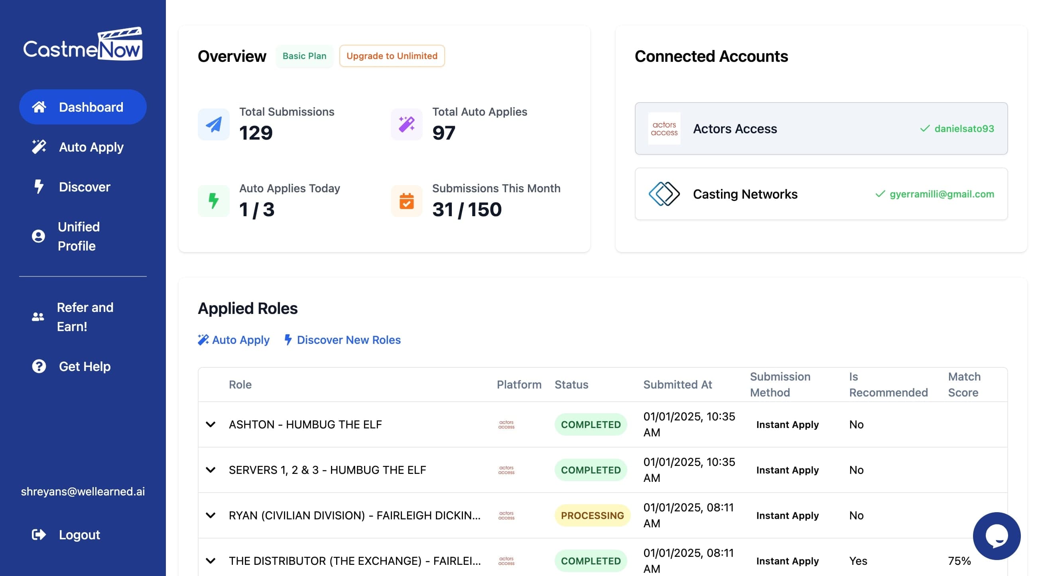1040x576 pixels.
Task: Click the green checkmark next to gyerramilli@gmail.com
Action: tap(880, 194)
